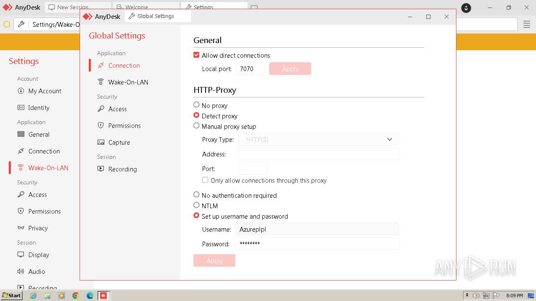Click the Username field

click(x=317, y=229)
